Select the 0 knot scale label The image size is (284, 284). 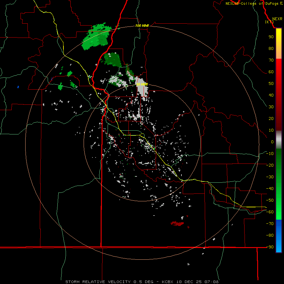pyautogui.click(x=272, y=142)
